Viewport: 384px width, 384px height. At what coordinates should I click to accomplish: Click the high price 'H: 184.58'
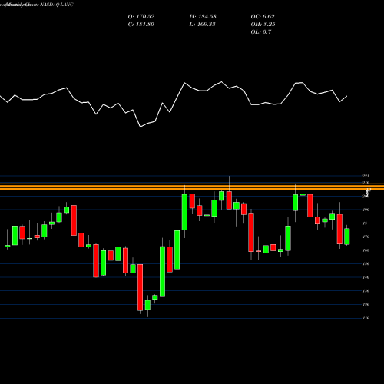(x=203, y=17)
